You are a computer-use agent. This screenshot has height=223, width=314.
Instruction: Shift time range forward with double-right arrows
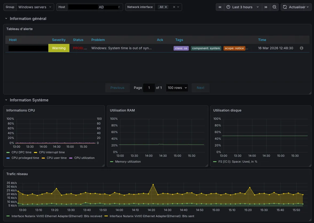click(x=266, y=7)
